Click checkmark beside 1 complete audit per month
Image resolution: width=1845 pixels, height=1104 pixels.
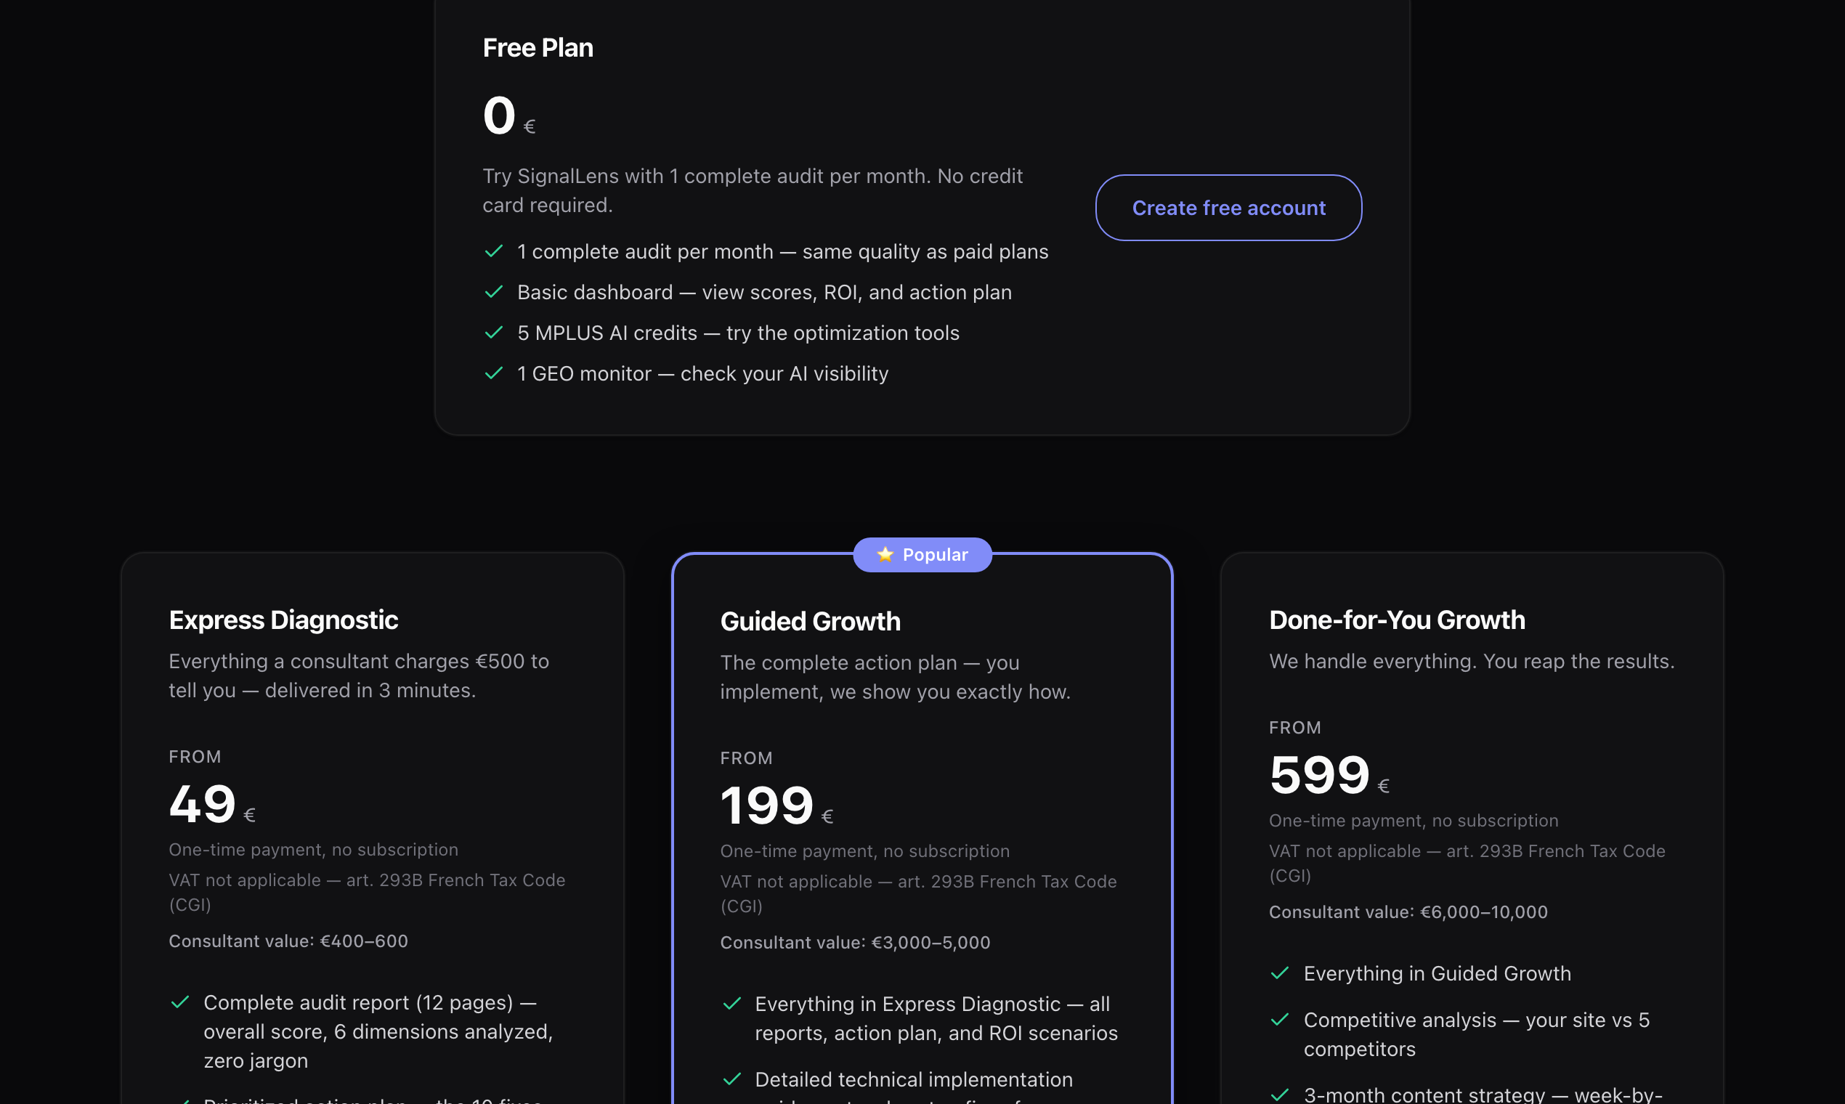click(494, 251)
